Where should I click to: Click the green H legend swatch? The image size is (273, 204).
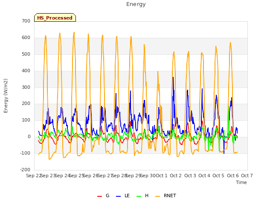(139, 196)
